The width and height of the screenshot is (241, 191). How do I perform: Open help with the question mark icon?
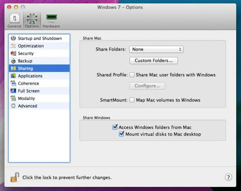pyautogui.click(x=228, y=177)
